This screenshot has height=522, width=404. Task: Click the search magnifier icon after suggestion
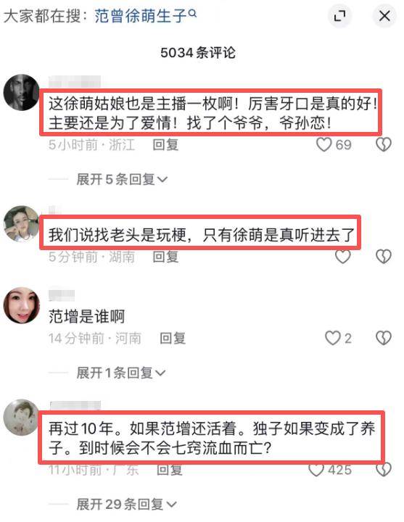(192, 13)
